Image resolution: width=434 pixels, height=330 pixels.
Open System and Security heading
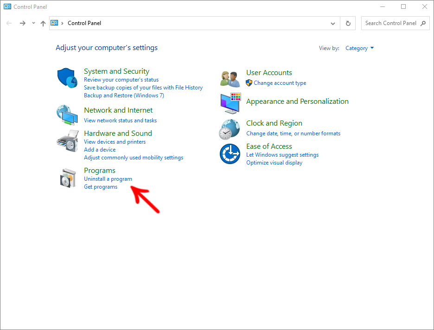(x=116, y=71)
